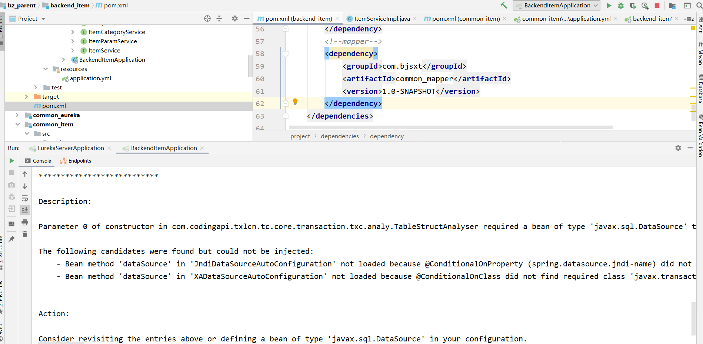
Task: Print console output using the printer icon
Action: coord(25,222)
